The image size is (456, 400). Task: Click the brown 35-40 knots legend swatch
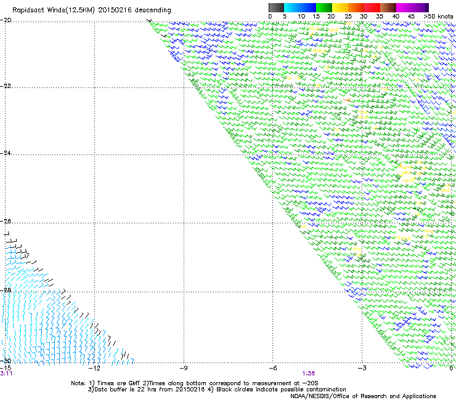[x=388, y=7]
